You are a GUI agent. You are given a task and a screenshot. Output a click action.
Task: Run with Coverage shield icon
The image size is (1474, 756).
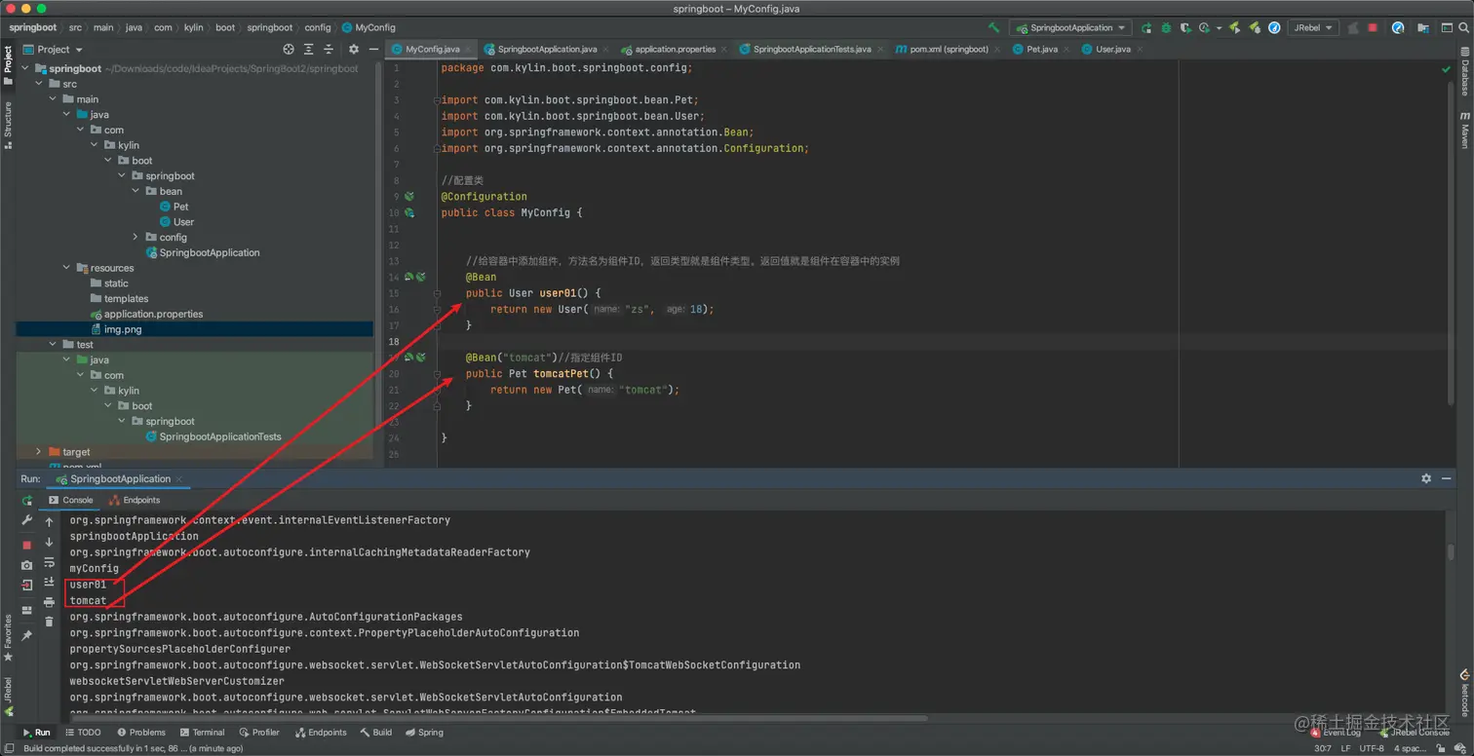pyautogui.click(x=1185, y=28)
